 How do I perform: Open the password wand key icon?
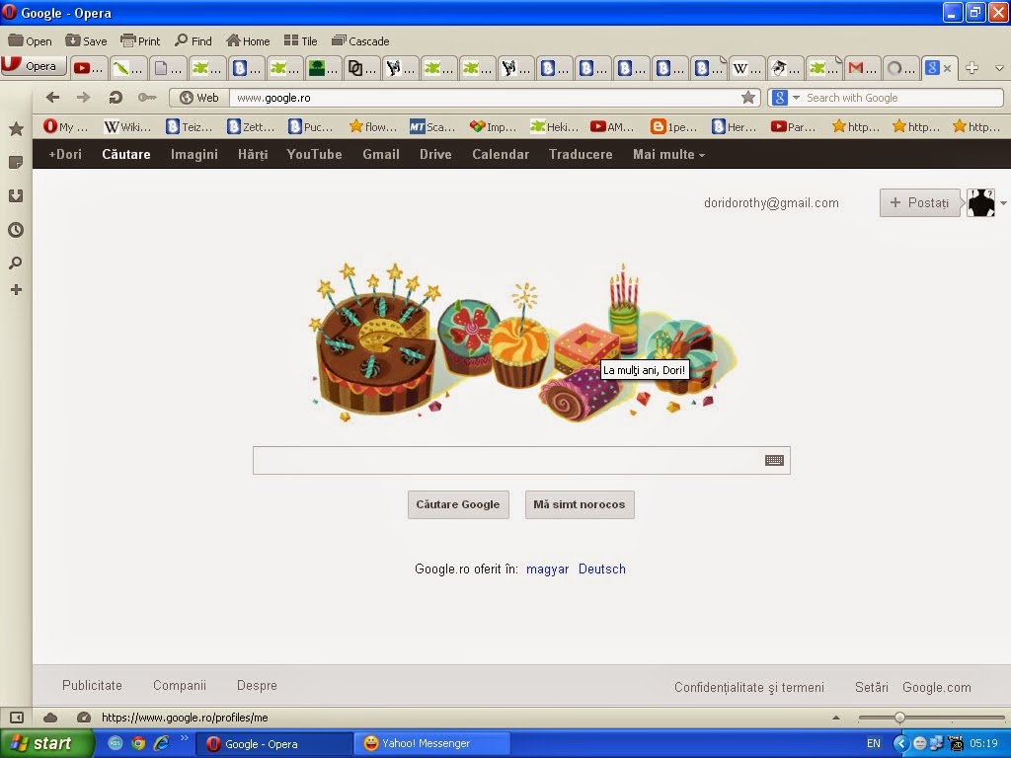[x=147, y=98]
